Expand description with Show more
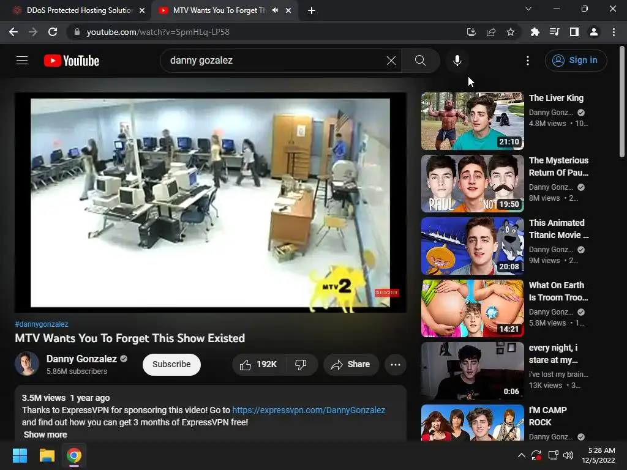The width and height of the screenshot is (627, 470). pyautogui.click(x=45, y=435)
